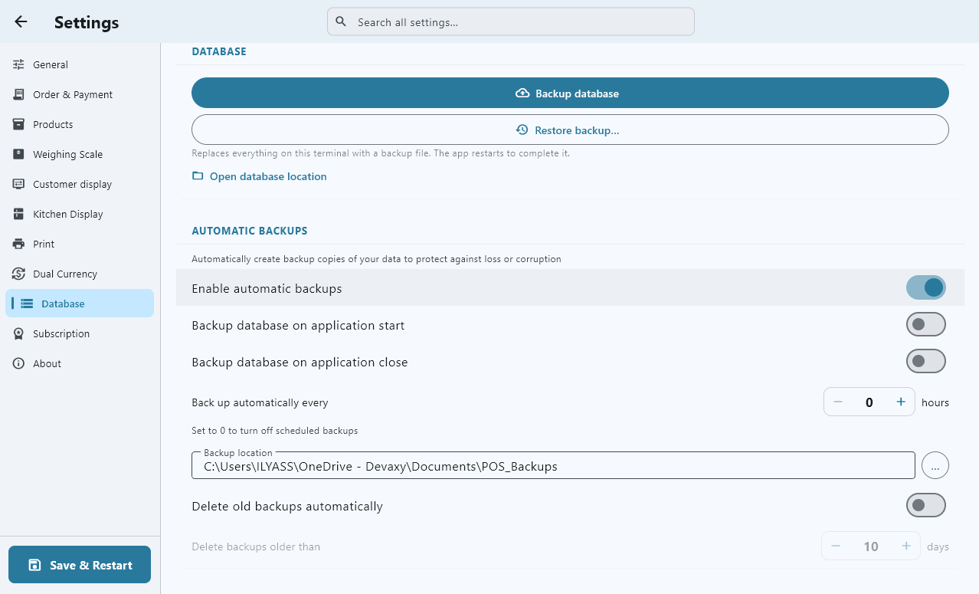
Task: Select the Database sidebar item
Action: click(x=80, y=304)
